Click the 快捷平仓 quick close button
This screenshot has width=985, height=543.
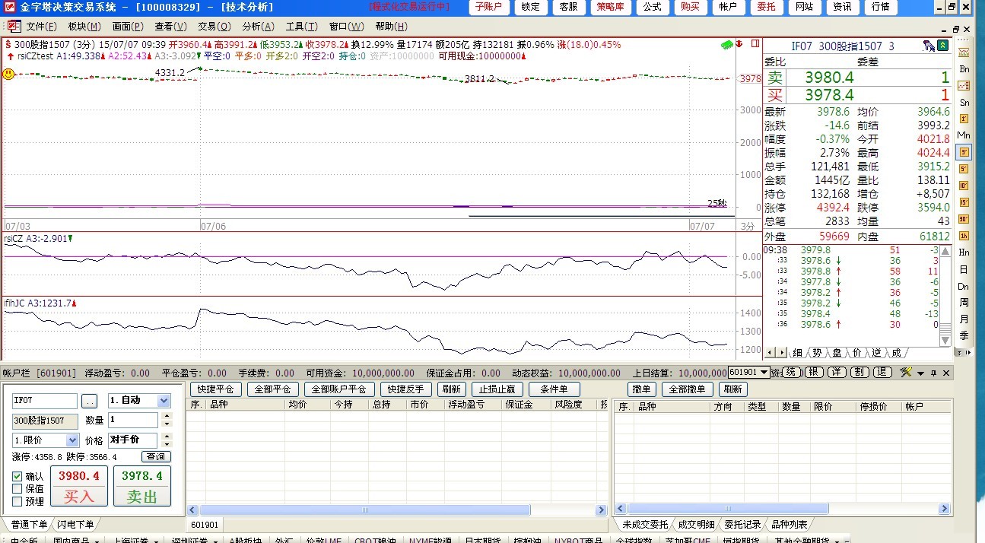[215, 389]
